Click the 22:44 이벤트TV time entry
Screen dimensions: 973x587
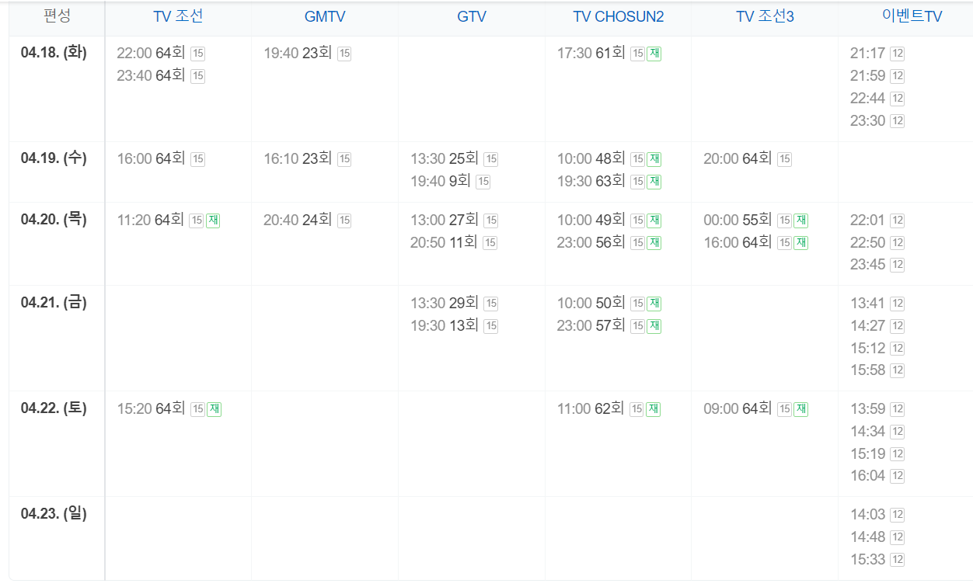(x=867, y=98)
